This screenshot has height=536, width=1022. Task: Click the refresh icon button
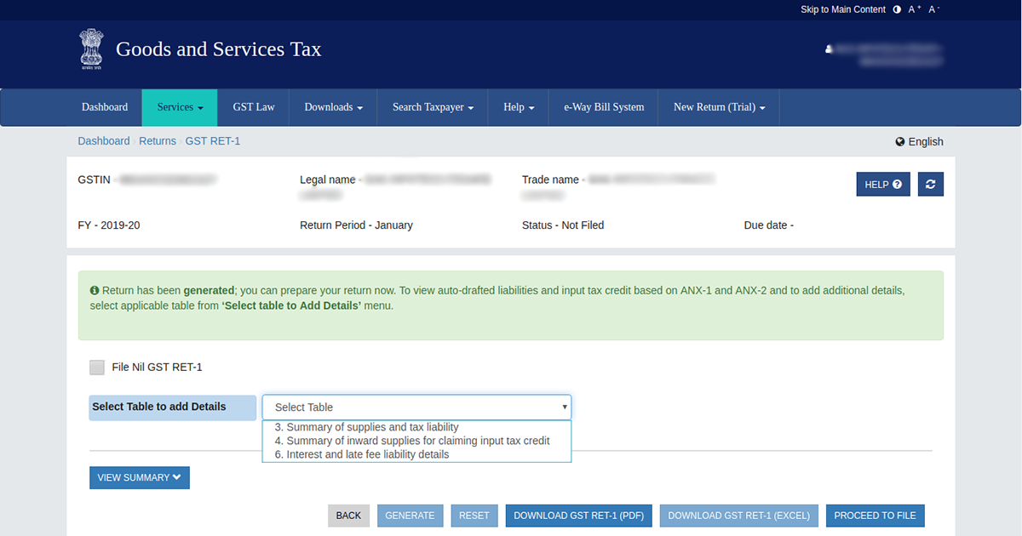tap(930, 185)
